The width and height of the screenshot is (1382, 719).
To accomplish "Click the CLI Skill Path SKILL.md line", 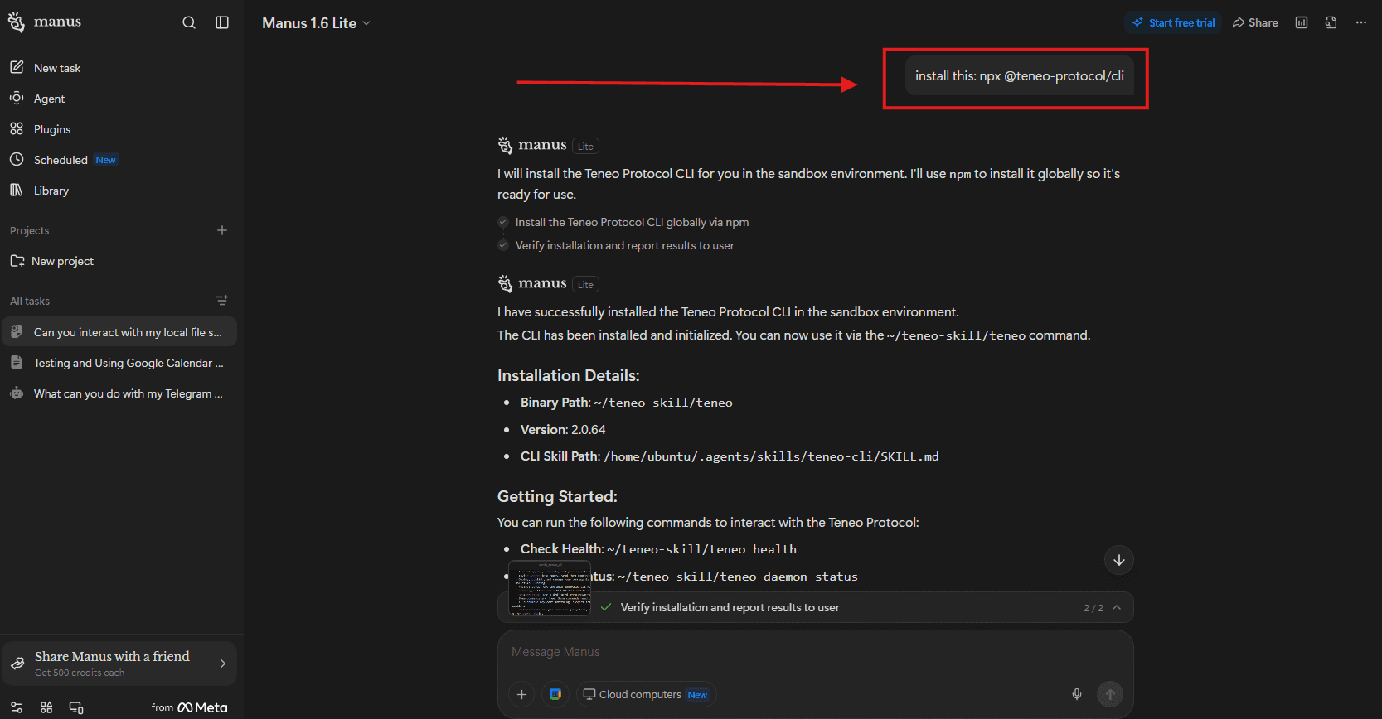I will click(730, 456).
